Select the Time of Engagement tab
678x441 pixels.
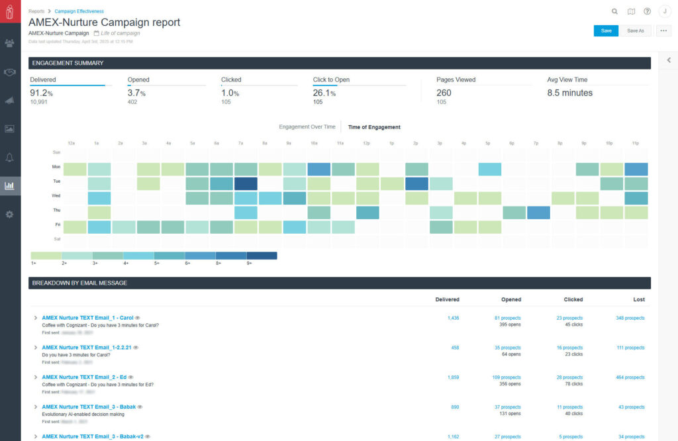[x=374, y=127]
